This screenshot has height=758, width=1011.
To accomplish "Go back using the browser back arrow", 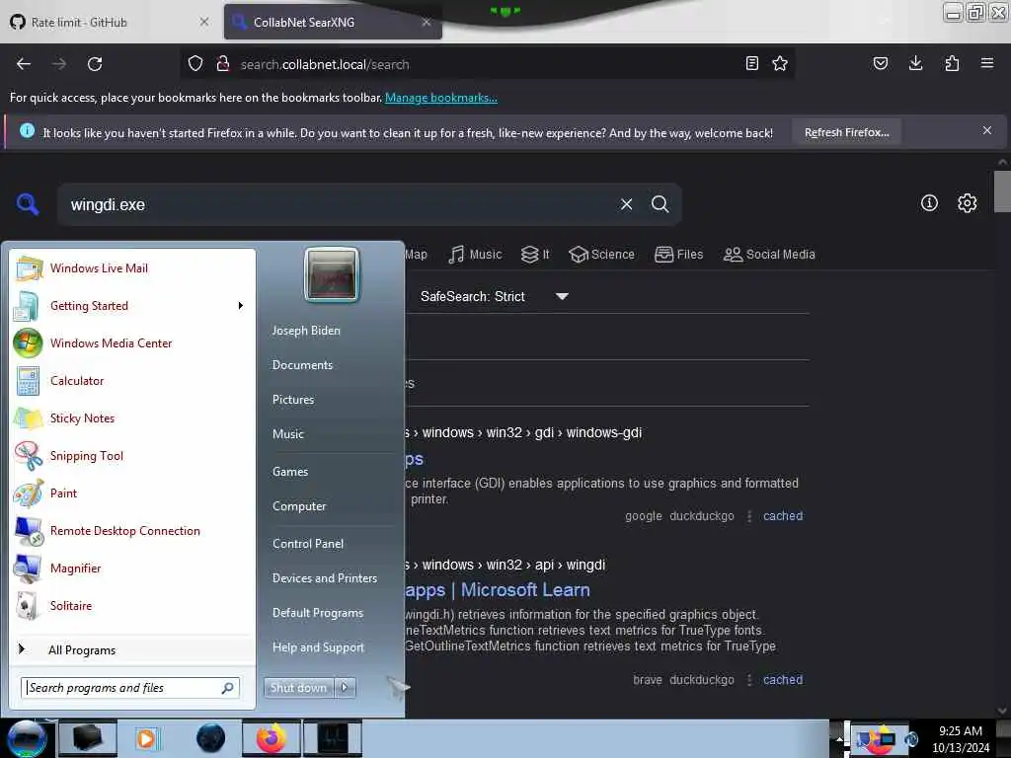I will pyautogui.click(x=24, y=64).
